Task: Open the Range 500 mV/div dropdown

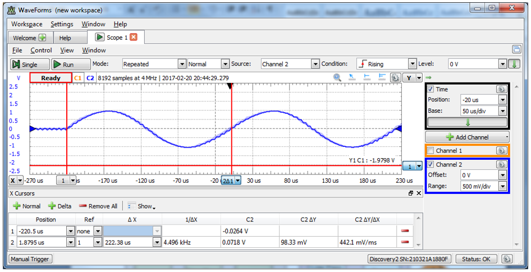Action: click(502, 186)
